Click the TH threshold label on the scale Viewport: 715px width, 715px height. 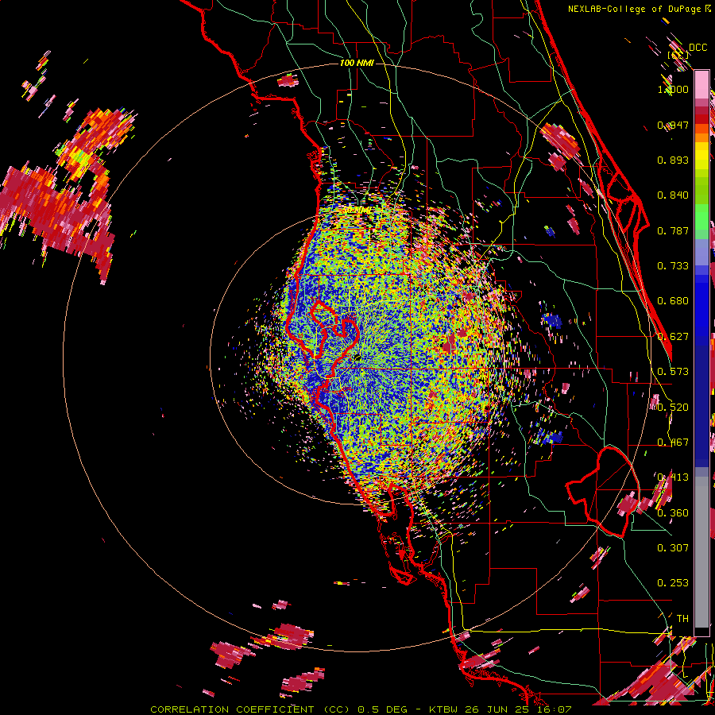(x=682, y=619)
